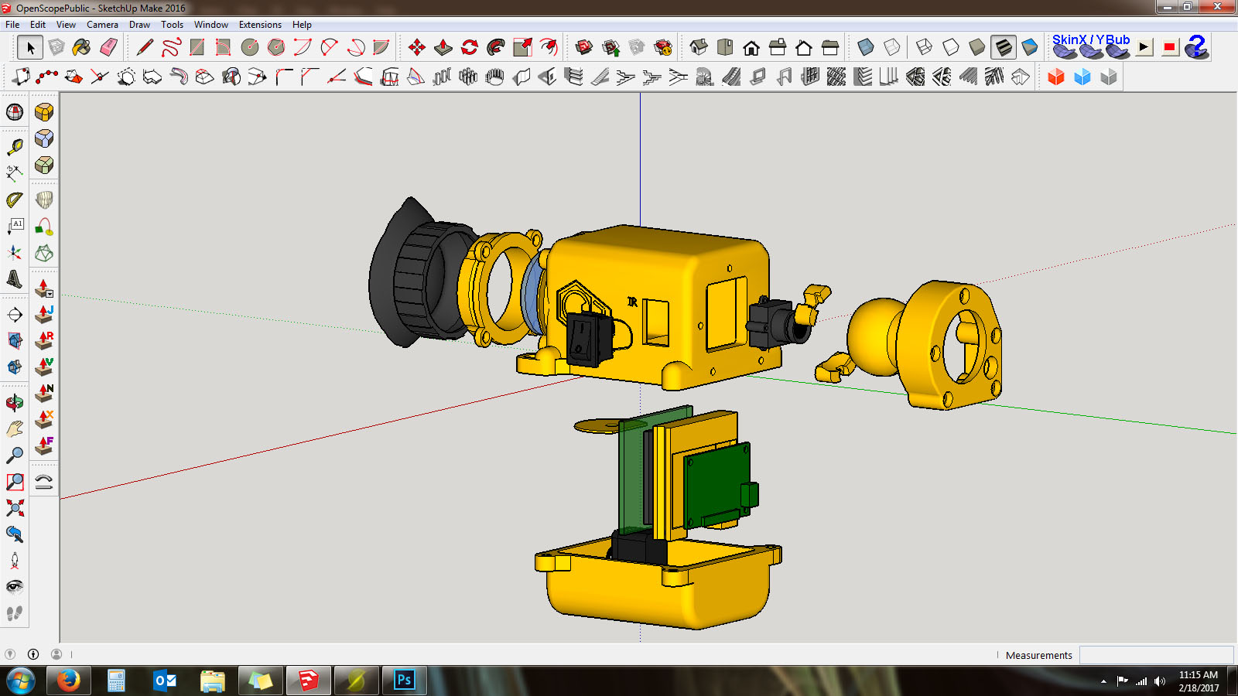Screen dimensions: 1238x696
Task: Select the Eraser tool
Action: [x=108, y=48]
